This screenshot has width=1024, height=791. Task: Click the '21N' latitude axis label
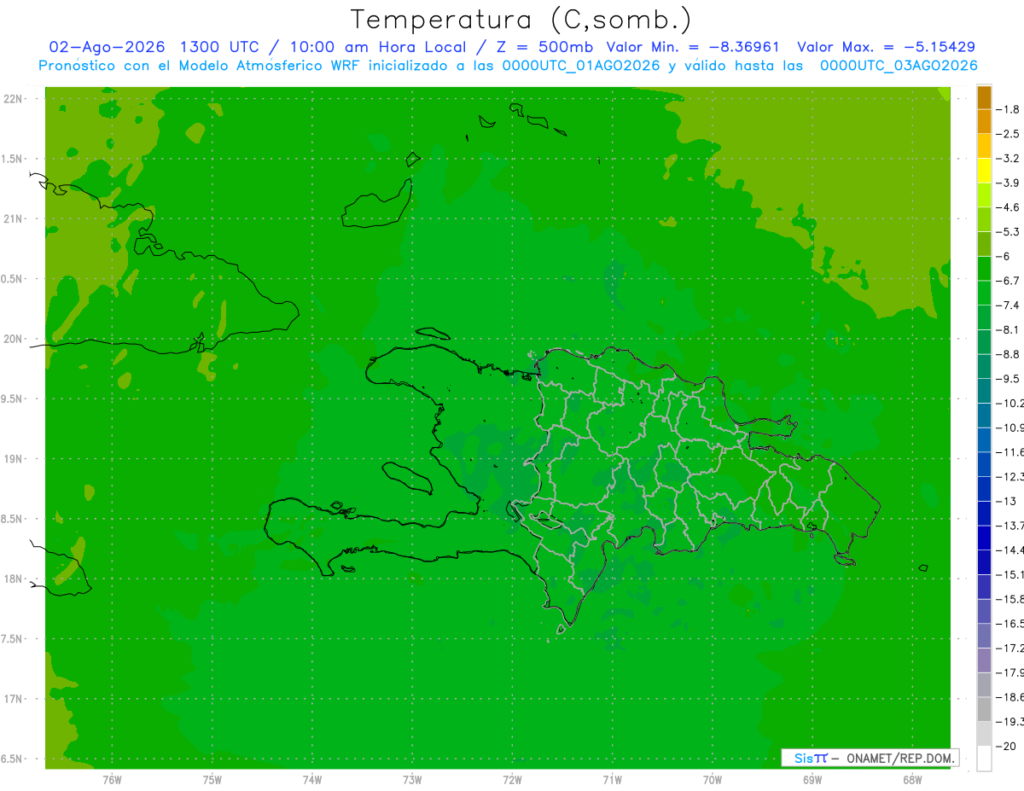click(13, 218)
